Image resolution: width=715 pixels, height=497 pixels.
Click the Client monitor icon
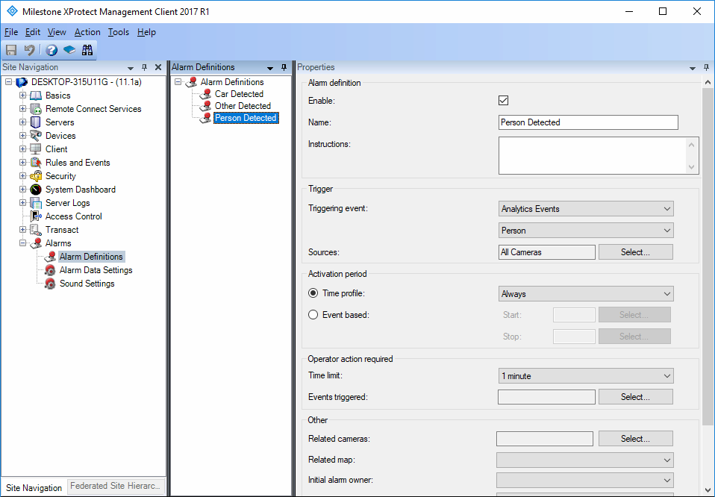tap(36, 149)
